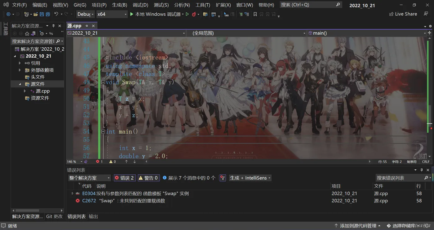Click the Hot Reload flame icon
This screenshot has height=230, width=434.
point(194,14)
